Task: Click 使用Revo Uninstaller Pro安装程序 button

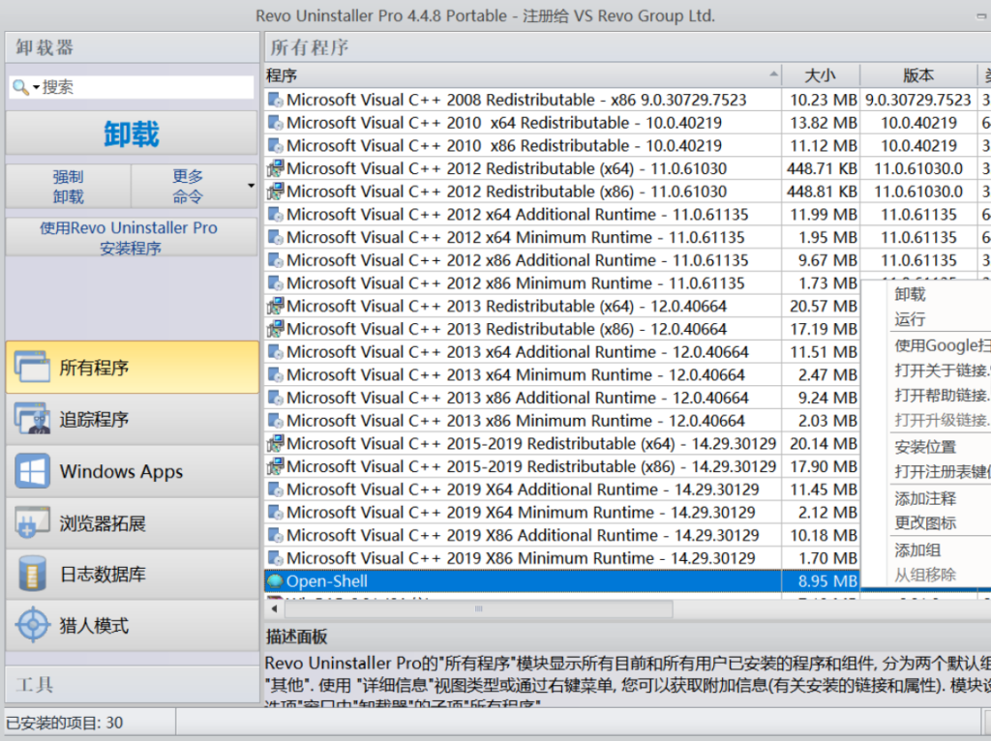Action: 132,238
